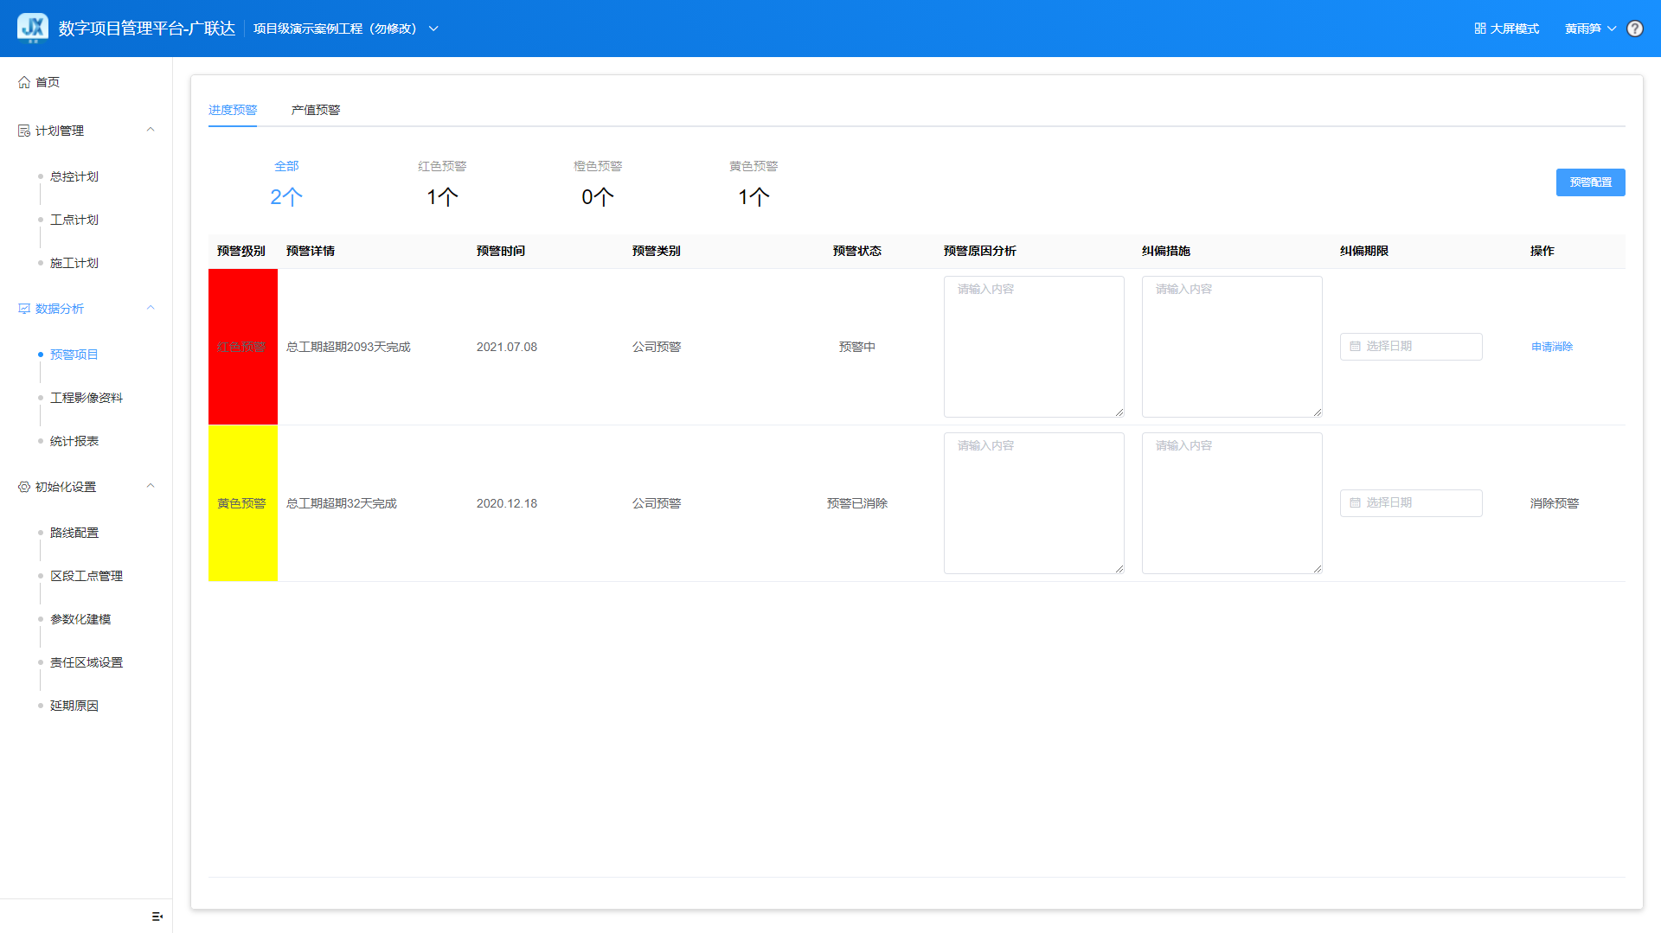
Task: Open date picker for the yellow warning row
Action: point(1410,503)
